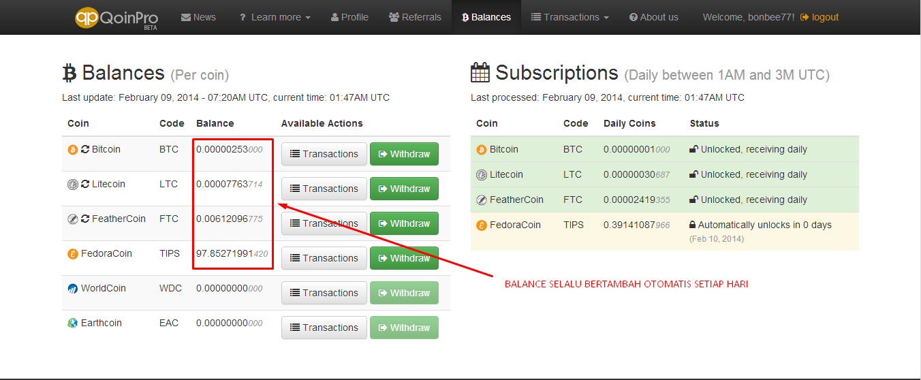The image size is (921, 380).
Task: Click the QoinPro logo
Action: 116,17
